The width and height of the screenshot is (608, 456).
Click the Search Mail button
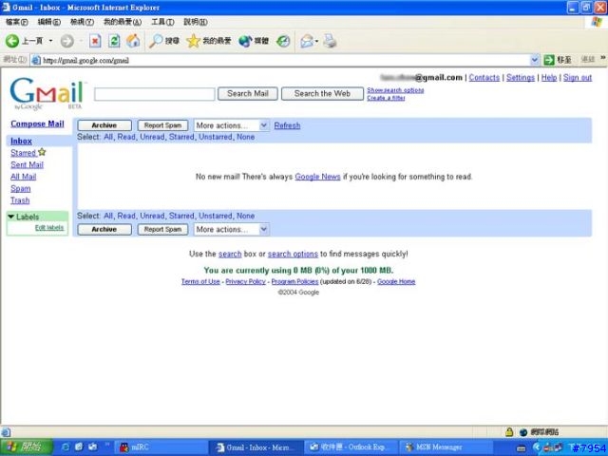point(248,93)
